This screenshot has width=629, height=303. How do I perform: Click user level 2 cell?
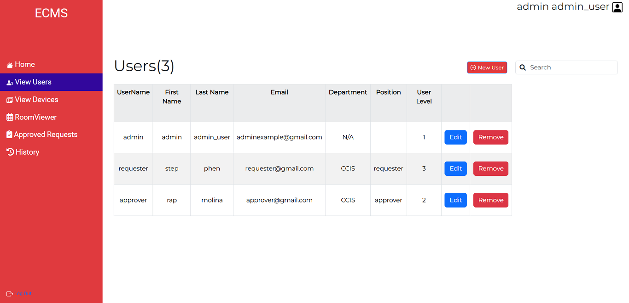(x=424, y=200)
